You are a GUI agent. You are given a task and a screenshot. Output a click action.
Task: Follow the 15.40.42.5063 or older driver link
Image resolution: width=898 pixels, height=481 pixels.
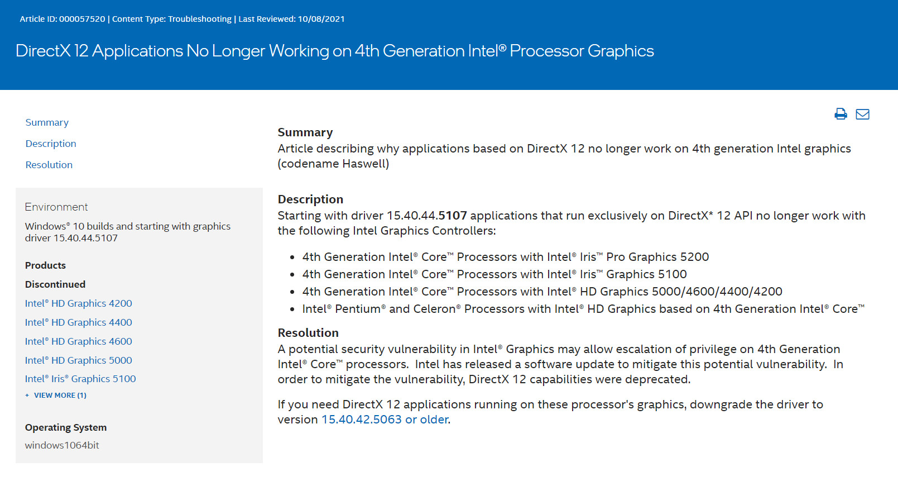coord(385,420)
